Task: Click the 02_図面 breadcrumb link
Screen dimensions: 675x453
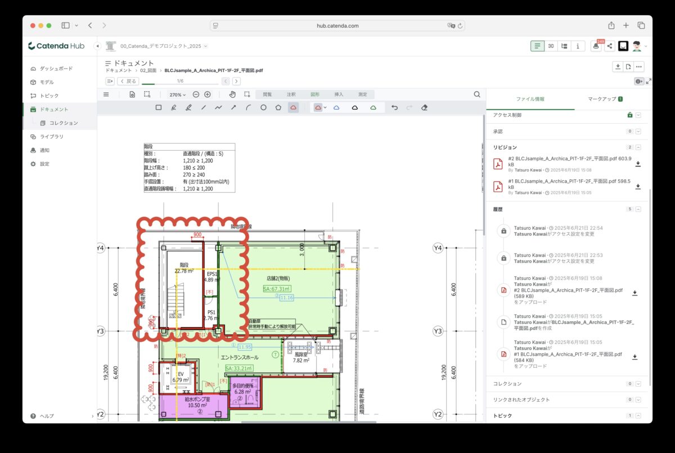Action: 148,71
